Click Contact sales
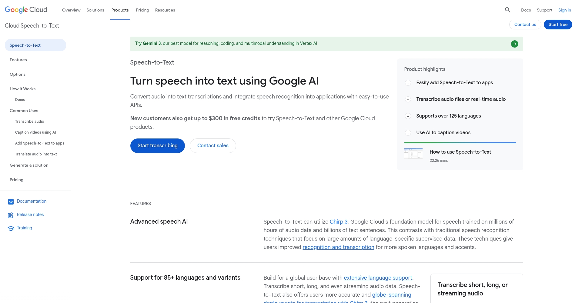The height and width of the screenshot is (303, 582). coord(212,145)
